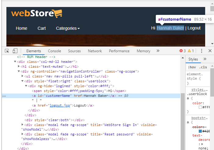Open the styles.css source link
The height and width of the screenshot is (150, 214).
(x=199, y=90)
